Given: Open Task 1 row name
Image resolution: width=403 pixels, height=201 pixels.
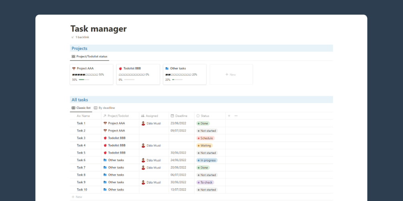Looking at the screenshot, I should tap(81, 123).
